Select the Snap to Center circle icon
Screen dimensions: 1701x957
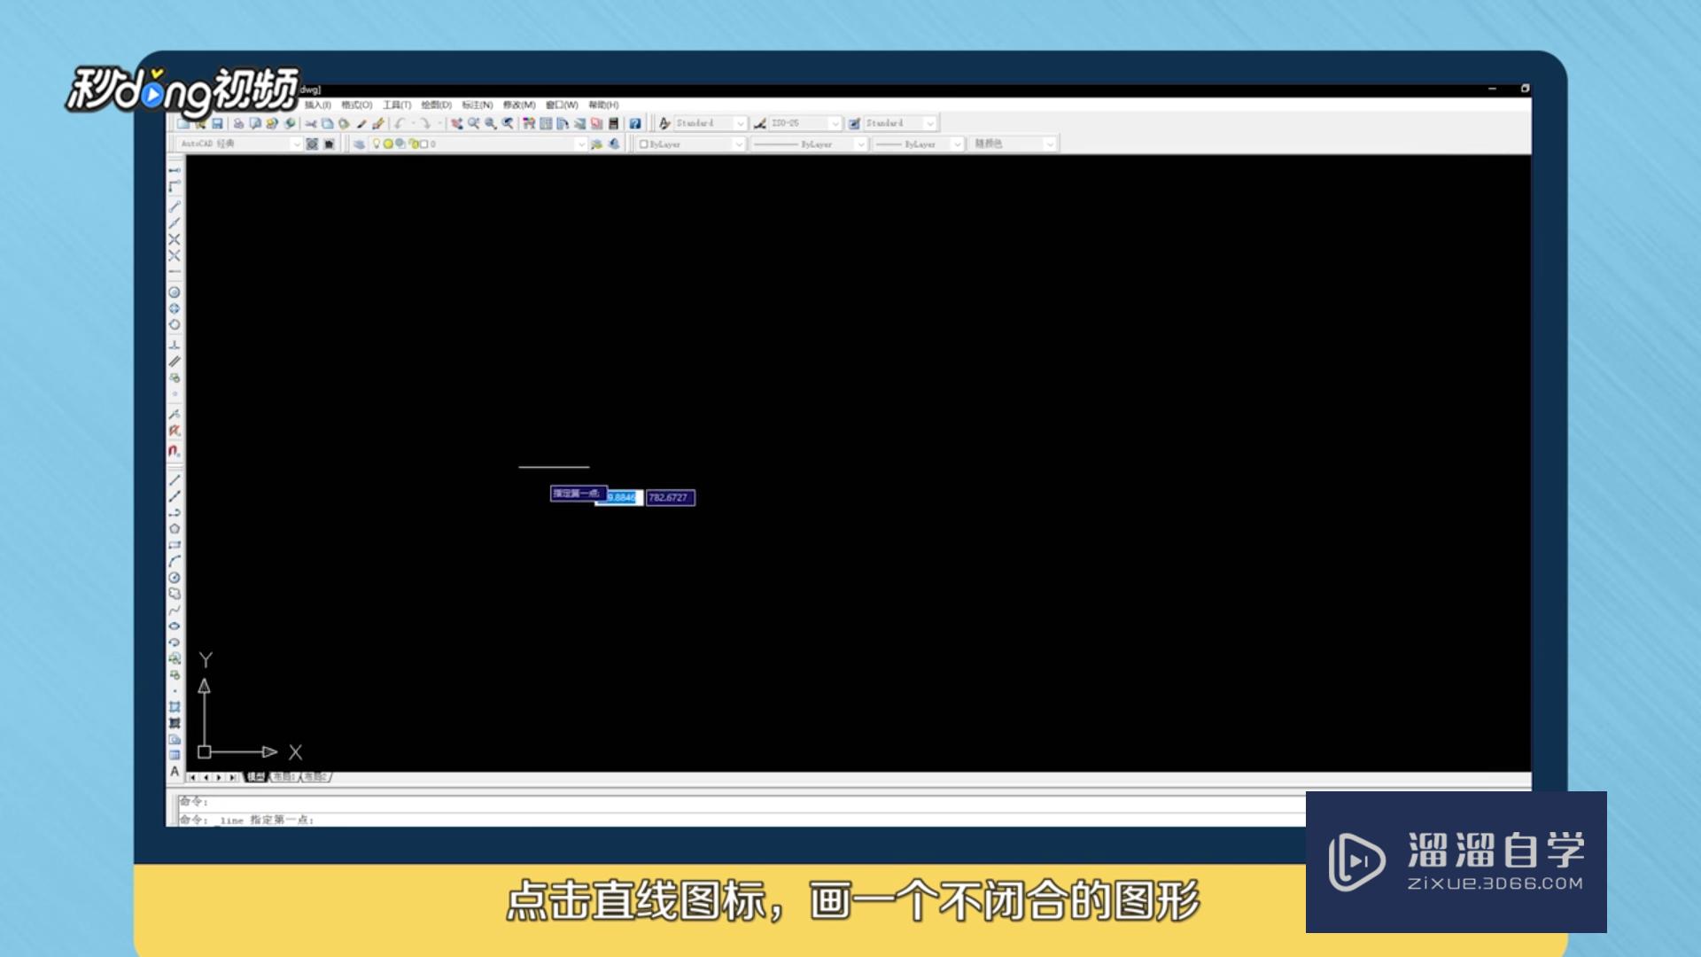(175, 292)
